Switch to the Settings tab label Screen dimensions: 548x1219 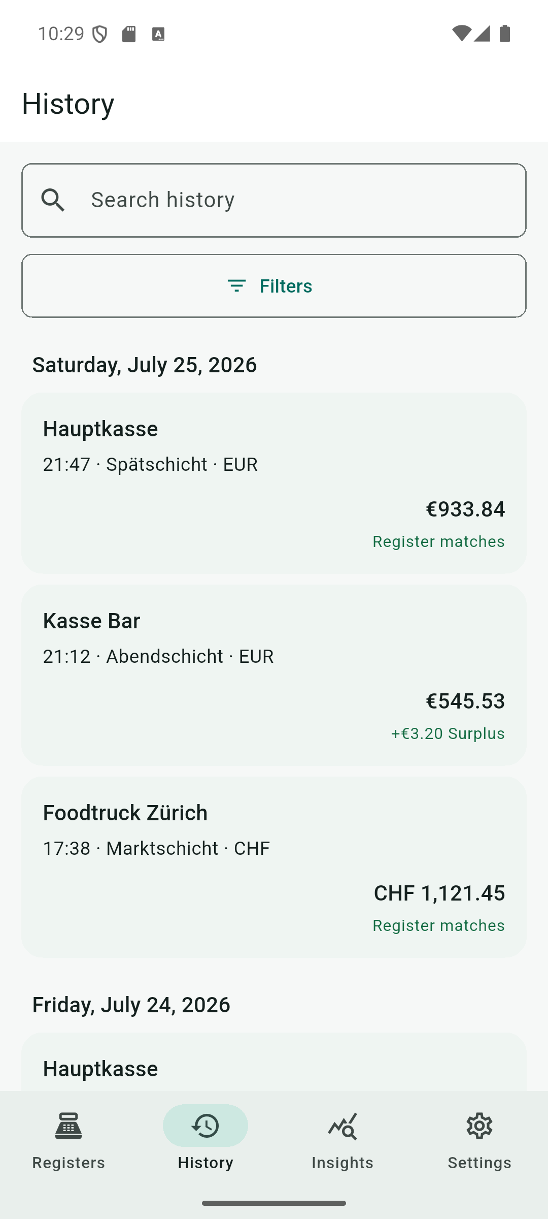pyautogui.click(x=479, y=1162)
